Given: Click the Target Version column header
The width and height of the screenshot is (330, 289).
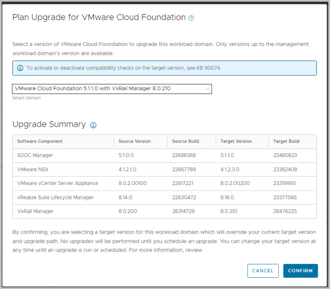Looking at the screenshot, I should tap(236, 141).
